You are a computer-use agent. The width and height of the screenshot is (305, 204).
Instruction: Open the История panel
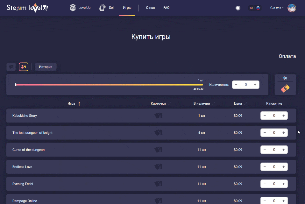(x=46, y=67)
